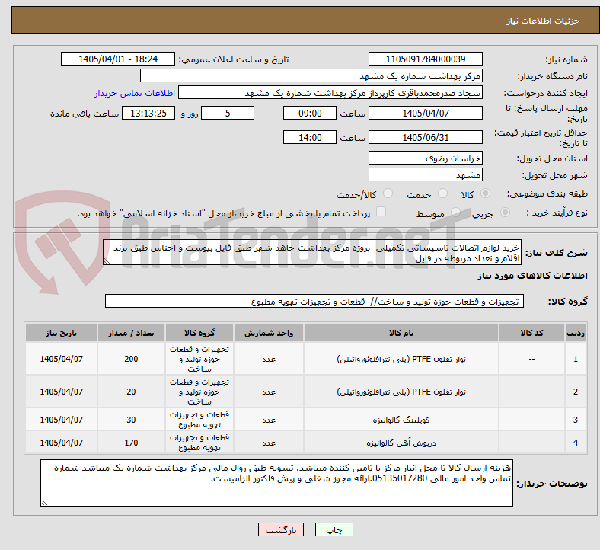The image size is (600, 550).
Task: Click the quantity cell showing 170
Action: pos(131,443)
